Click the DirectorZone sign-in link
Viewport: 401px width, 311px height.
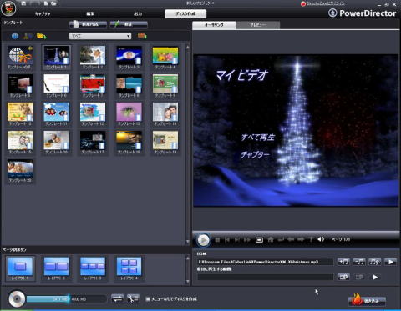point(326,3)
